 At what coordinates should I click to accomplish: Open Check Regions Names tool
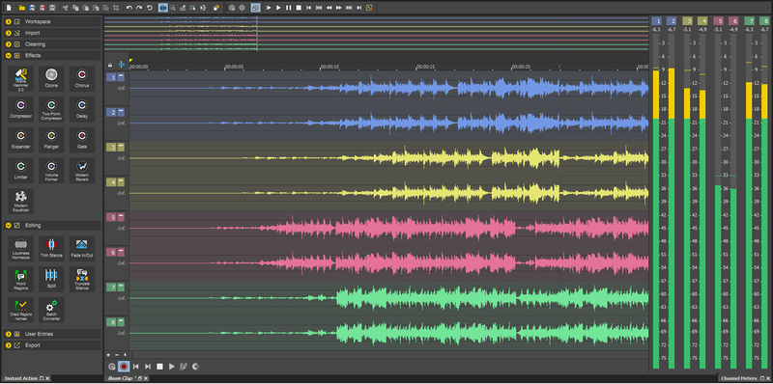(21, 310)
